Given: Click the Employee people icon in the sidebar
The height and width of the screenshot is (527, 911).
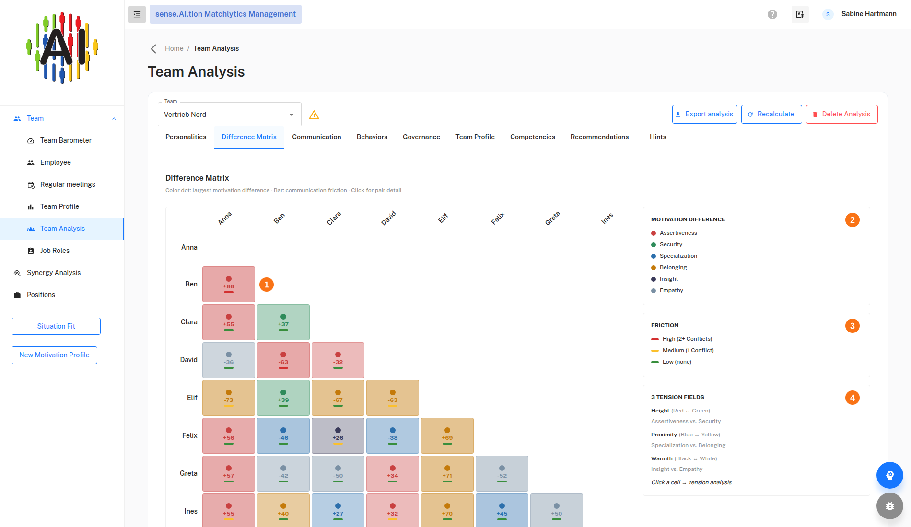Looking at the screenshot, I should click(31, 163).
